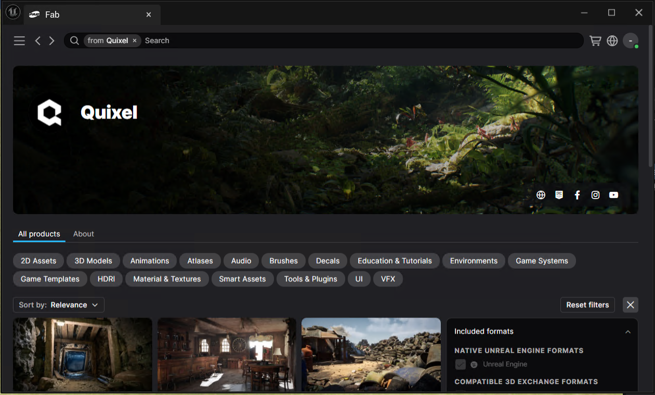
Task: Filter by UI category
Action: click(x=359, y=279)
